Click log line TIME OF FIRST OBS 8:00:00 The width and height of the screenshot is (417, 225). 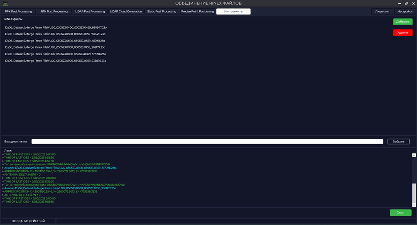(x=30, y=178)
